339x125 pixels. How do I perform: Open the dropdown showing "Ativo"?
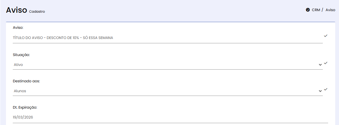(x=165, y=65)
